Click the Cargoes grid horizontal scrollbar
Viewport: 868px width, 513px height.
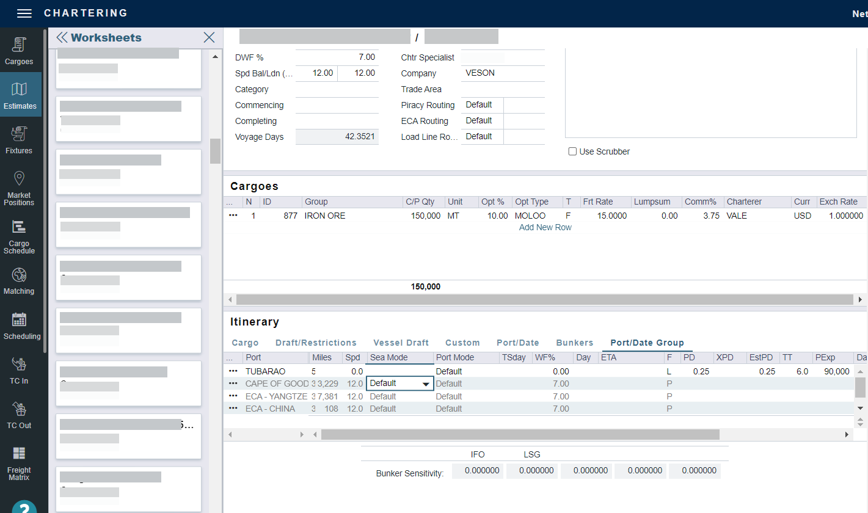click(x=544, y=299)
